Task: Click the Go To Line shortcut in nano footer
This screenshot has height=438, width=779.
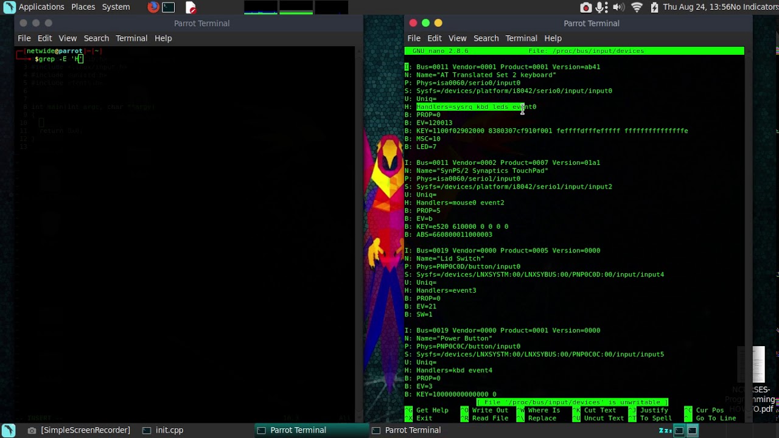Action: pyautogui.click(x=710, y=419)
